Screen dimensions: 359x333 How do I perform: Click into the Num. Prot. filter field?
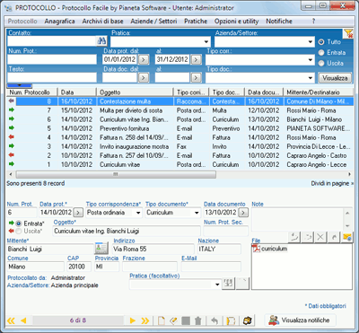click(x=52, y=59)
